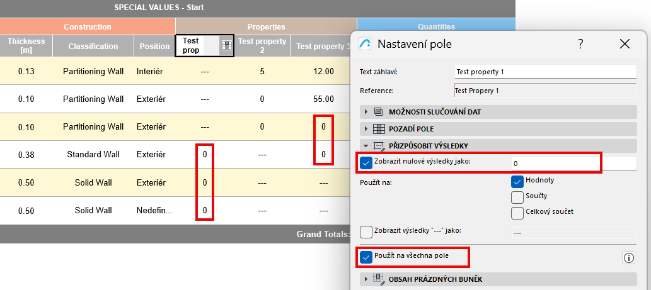Expand the Pozadí pole section
651x290 pixels.
pos(366,129)
